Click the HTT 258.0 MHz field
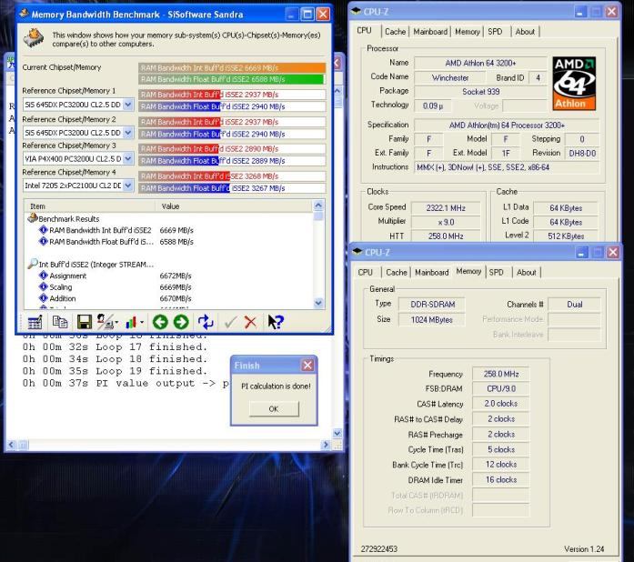The height and width of the screenshot is (562, 634). click(446, 236)
